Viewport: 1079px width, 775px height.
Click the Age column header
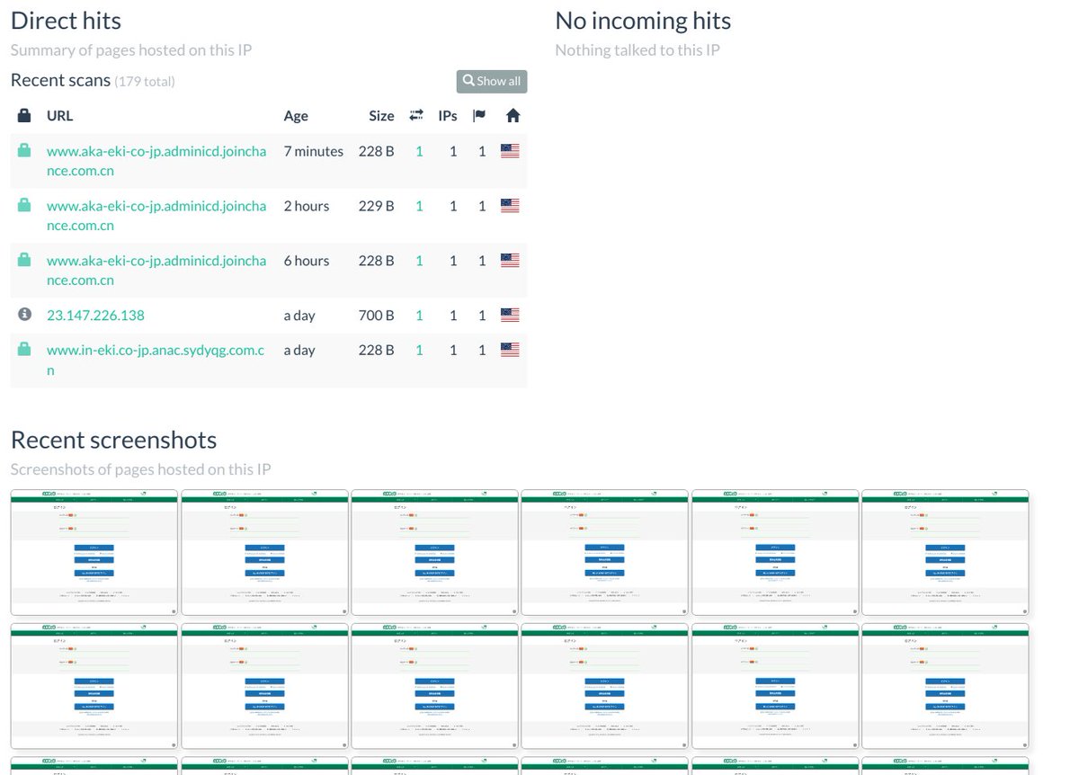296,115
